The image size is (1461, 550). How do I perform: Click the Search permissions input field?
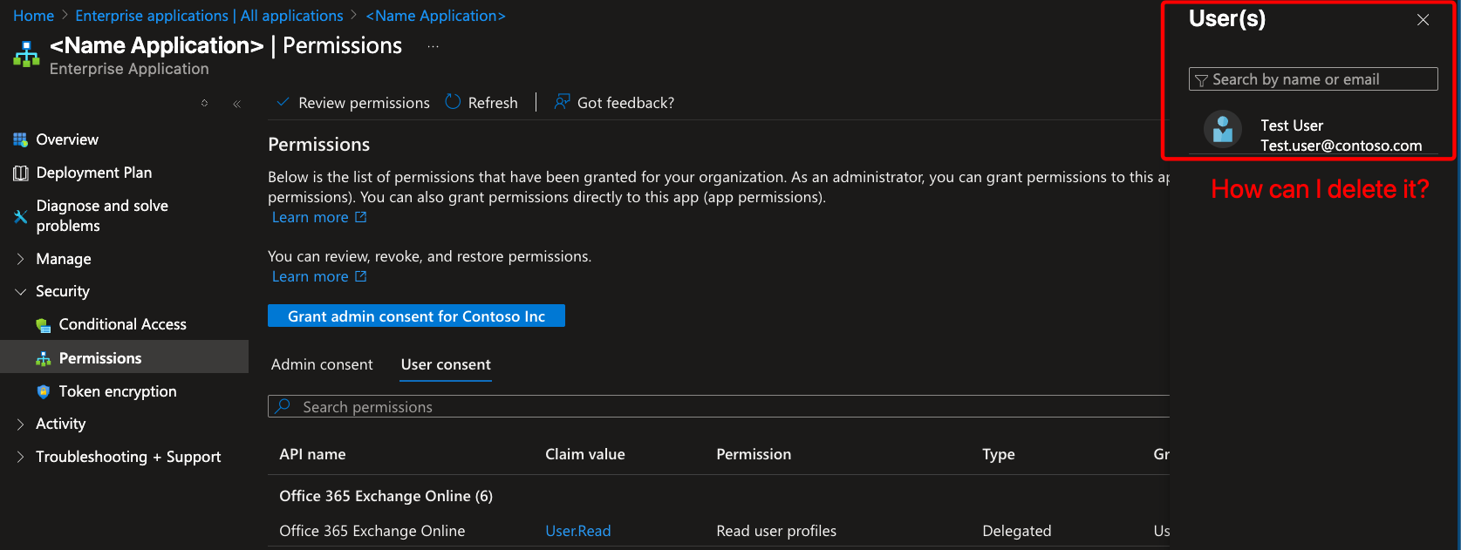pyautogui.click(x=715, y=407)
